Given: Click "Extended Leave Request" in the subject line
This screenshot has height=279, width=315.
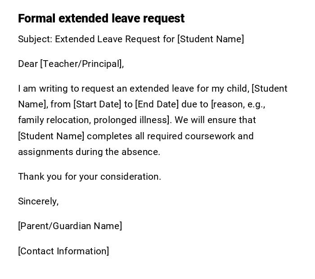Looking at the screenshot, I should [x=108, y=39].
